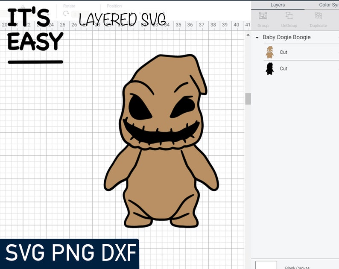Select the Oogie Boogie image on canvas
Screen dimensions: 339x269
(161, 141)
